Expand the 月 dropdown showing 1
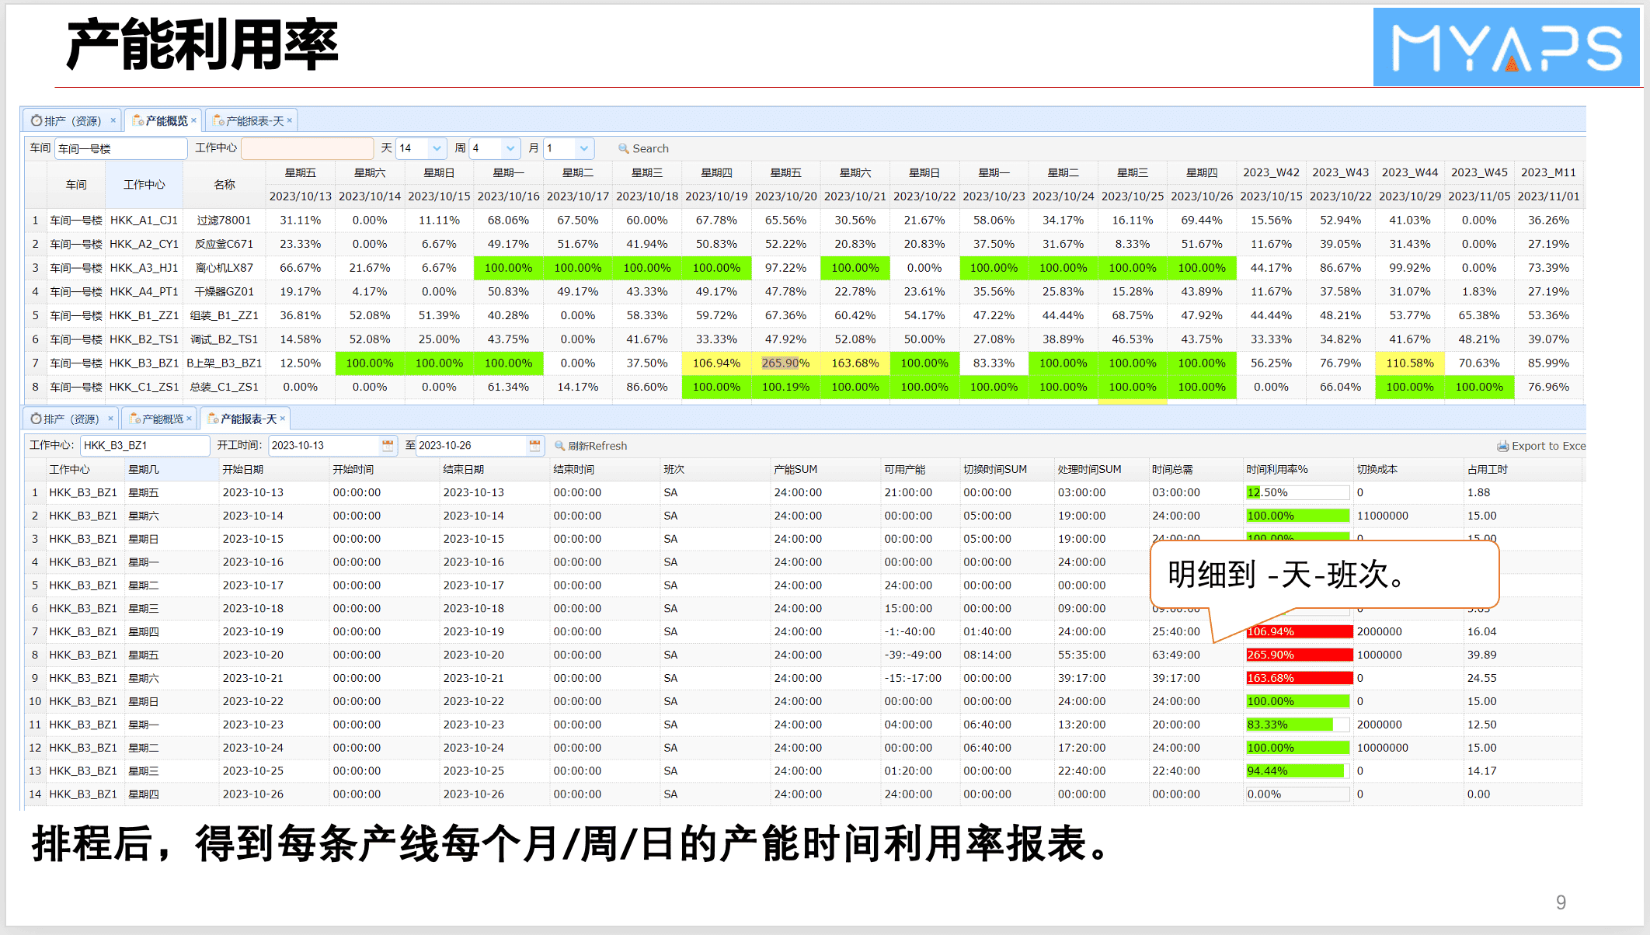This screenshot has height=935, width=1650. pos(583,148)
